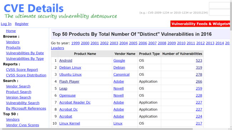
Task: Open Vulnerability Search page
Action: (x=22, y=103)
